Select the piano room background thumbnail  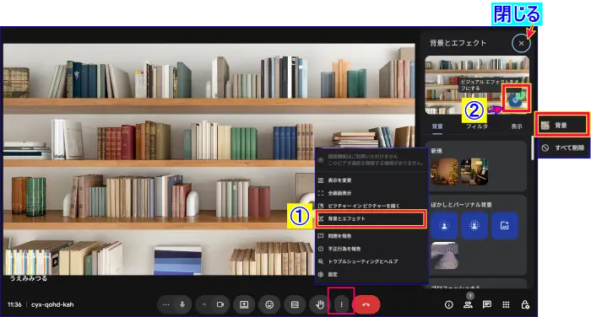click(x=474, y=172)
